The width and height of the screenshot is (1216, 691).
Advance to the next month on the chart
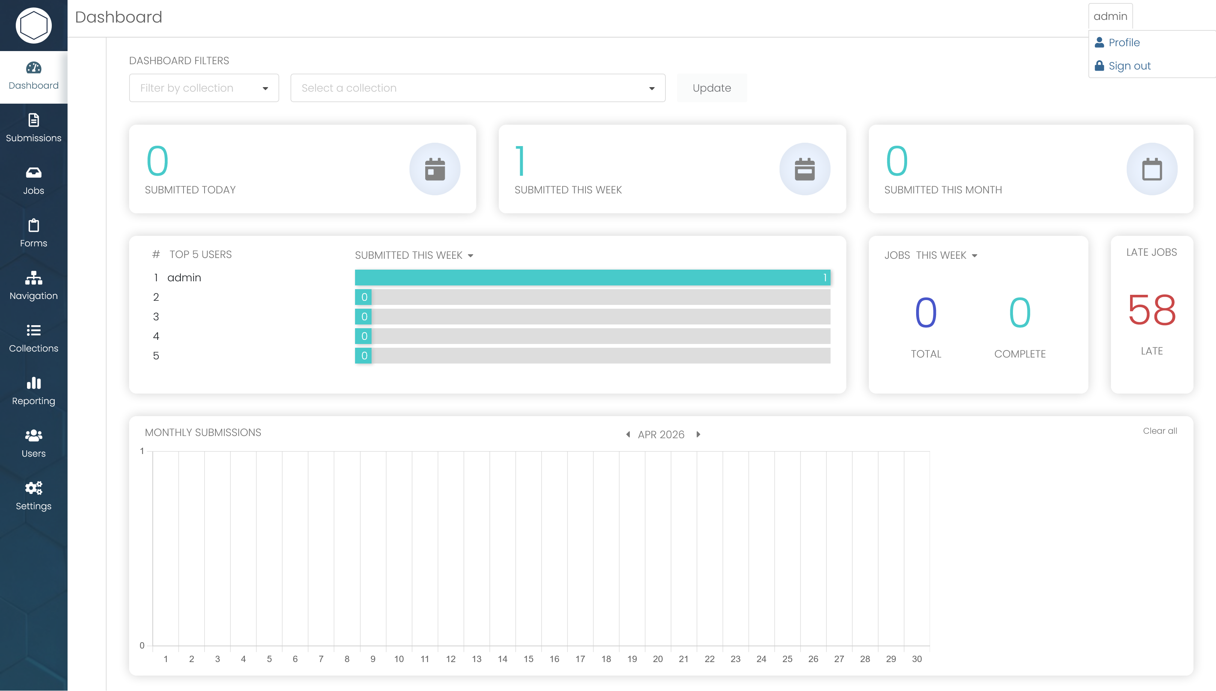[x=698, y=434]
